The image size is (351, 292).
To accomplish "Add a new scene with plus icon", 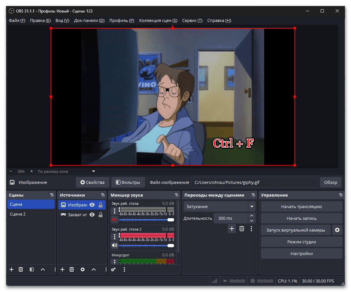I will point(11,269).
